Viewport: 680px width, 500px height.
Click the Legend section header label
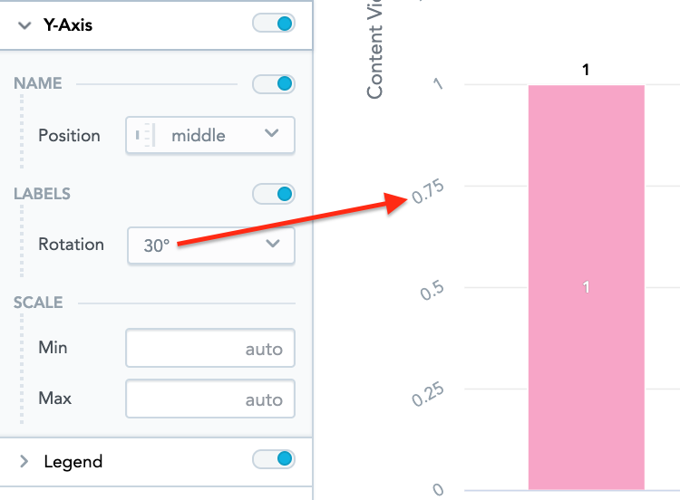coord(73,462)
